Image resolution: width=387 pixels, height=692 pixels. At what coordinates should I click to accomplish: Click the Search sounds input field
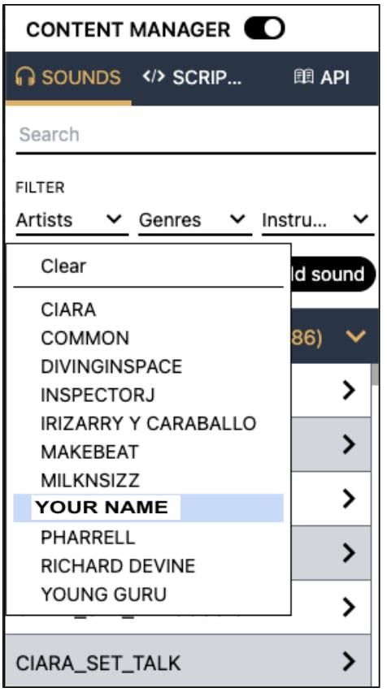196,135
